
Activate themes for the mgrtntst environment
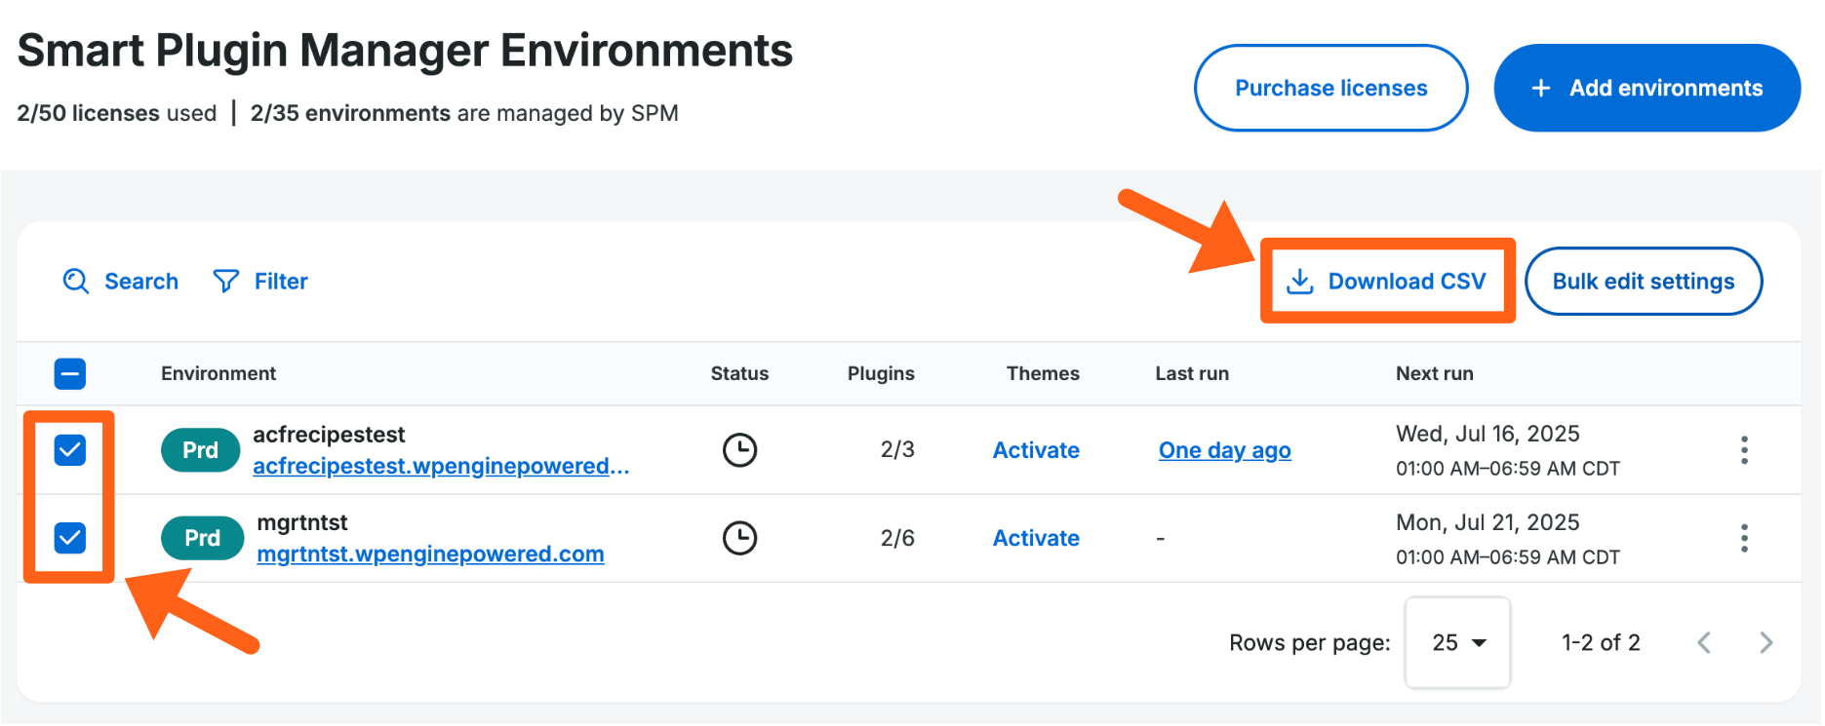click(x=1036, y=538)
